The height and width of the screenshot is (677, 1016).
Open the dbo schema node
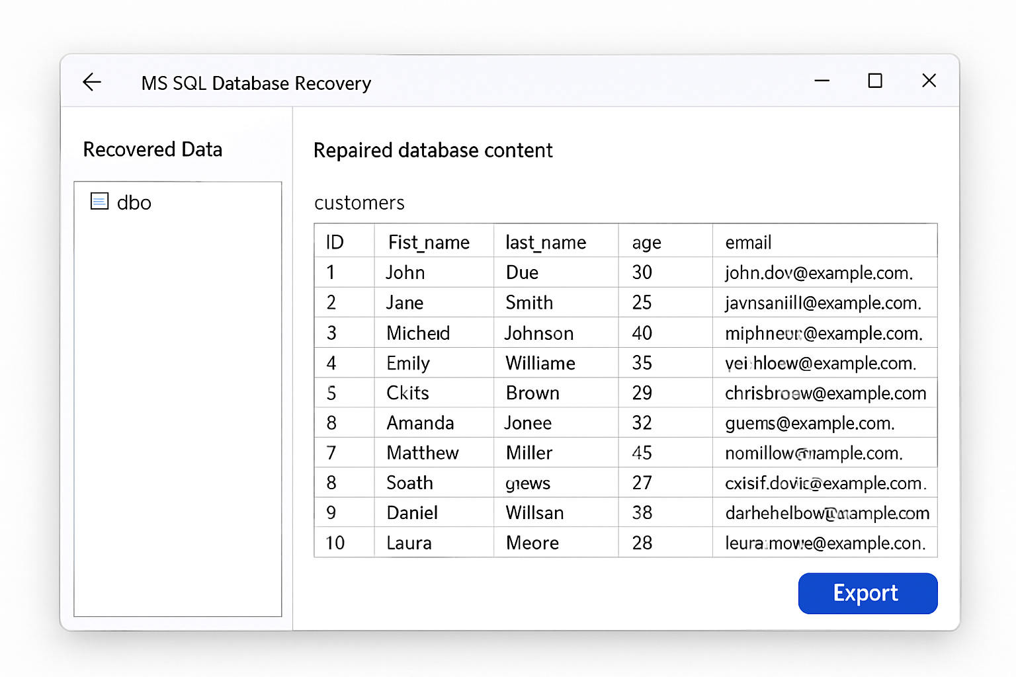click(x=134, y=202)
